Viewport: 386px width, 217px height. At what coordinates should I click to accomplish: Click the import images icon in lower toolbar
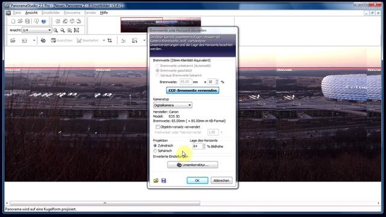pyautogui.click(x=13, y=40)
